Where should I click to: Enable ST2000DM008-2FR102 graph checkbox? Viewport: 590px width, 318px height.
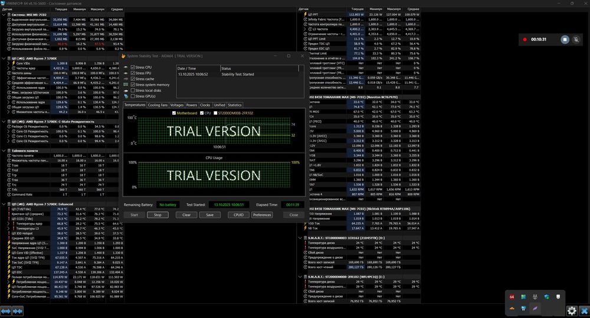tap(215, 113)
